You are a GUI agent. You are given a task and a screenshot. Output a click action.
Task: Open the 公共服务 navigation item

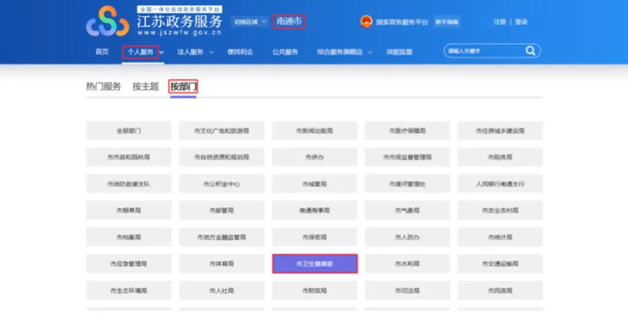285,52
